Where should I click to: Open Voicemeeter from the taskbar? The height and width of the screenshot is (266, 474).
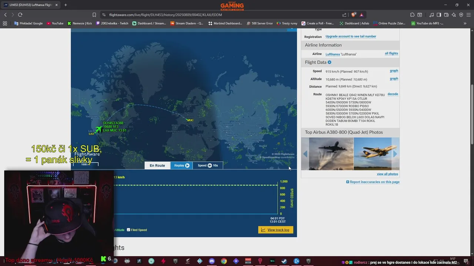[248, 261]
